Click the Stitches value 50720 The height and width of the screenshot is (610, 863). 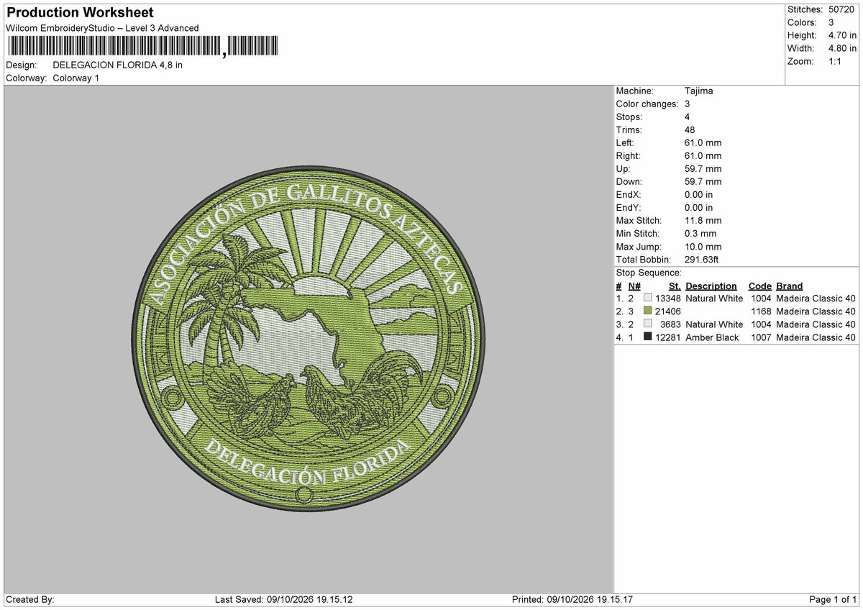(843, 9)
